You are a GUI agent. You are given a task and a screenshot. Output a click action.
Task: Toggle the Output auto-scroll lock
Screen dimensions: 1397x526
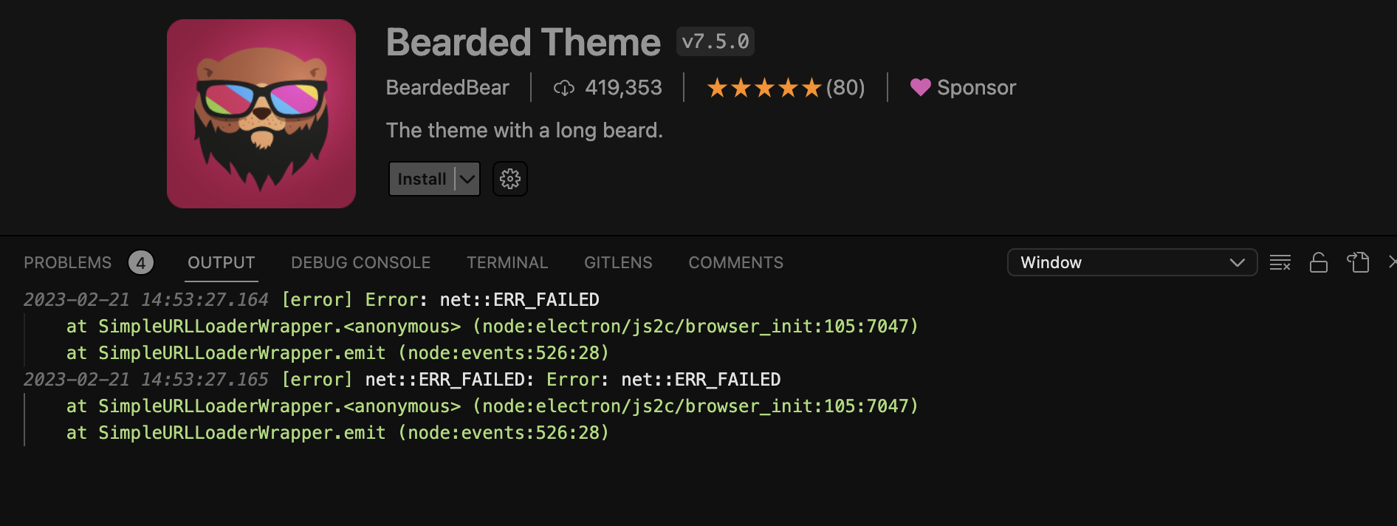click(x=1319, y=262)
